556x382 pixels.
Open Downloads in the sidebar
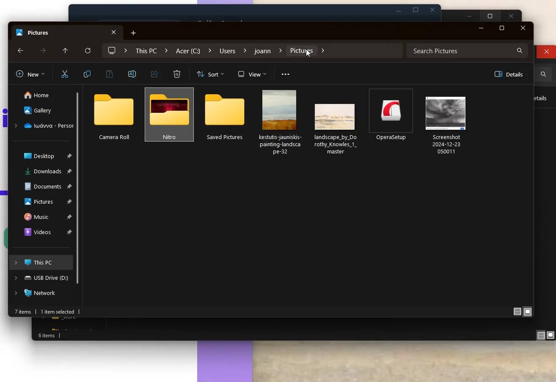point(47,171)
